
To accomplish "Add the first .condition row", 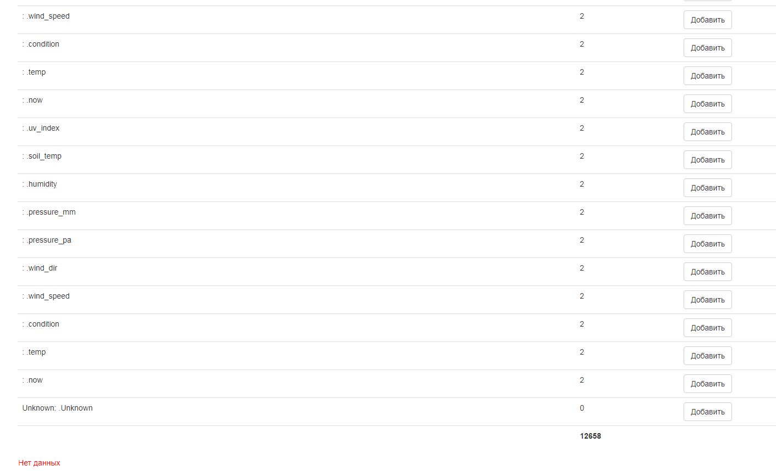I will 707,48.
